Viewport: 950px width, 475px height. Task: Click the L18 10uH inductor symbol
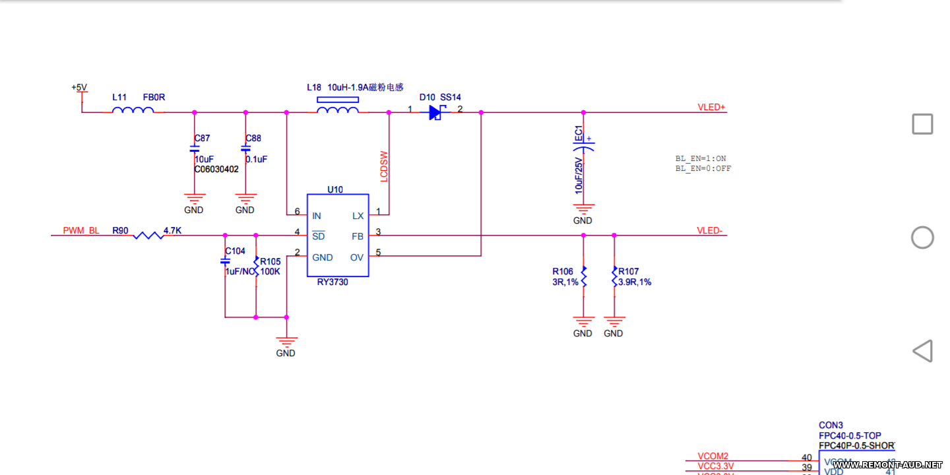pos(338,110)
